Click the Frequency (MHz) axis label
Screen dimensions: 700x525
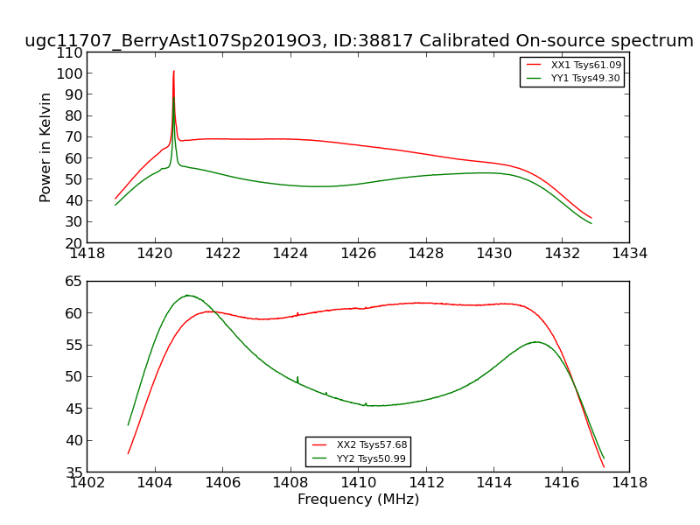point(359,499)
